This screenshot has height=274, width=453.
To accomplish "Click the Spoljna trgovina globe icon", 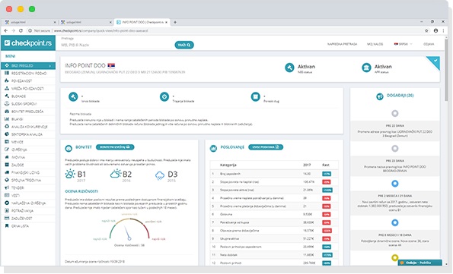I will tap(7, 180).
